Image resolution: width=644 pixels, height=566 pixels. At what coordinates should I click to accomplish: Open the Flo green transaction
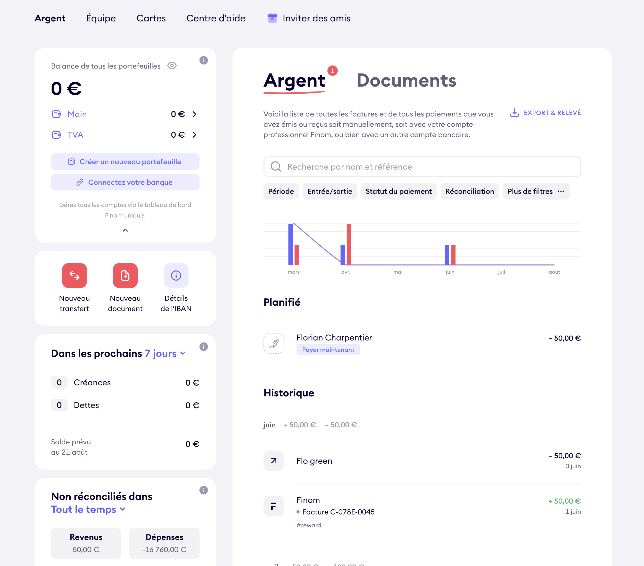click(x=422, y=461)
